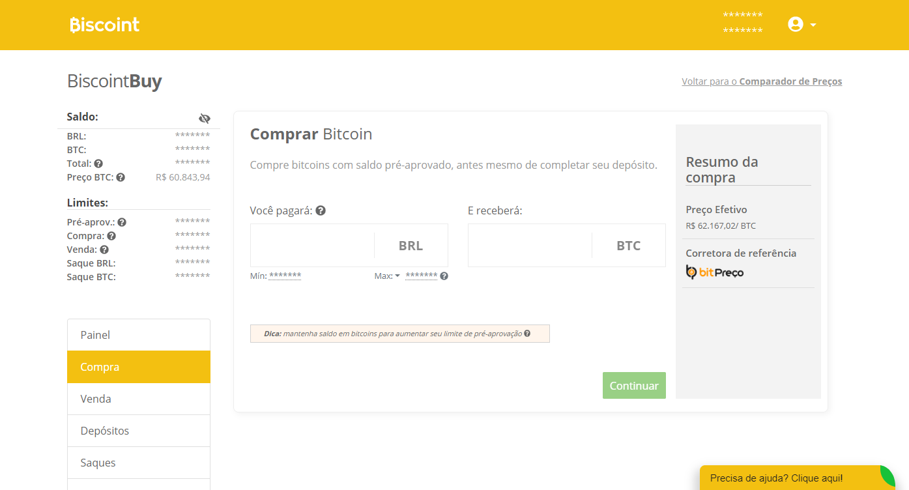Click help icon beside Você pagará
This screenshot has width=909, height=490.
pos(321,210)
